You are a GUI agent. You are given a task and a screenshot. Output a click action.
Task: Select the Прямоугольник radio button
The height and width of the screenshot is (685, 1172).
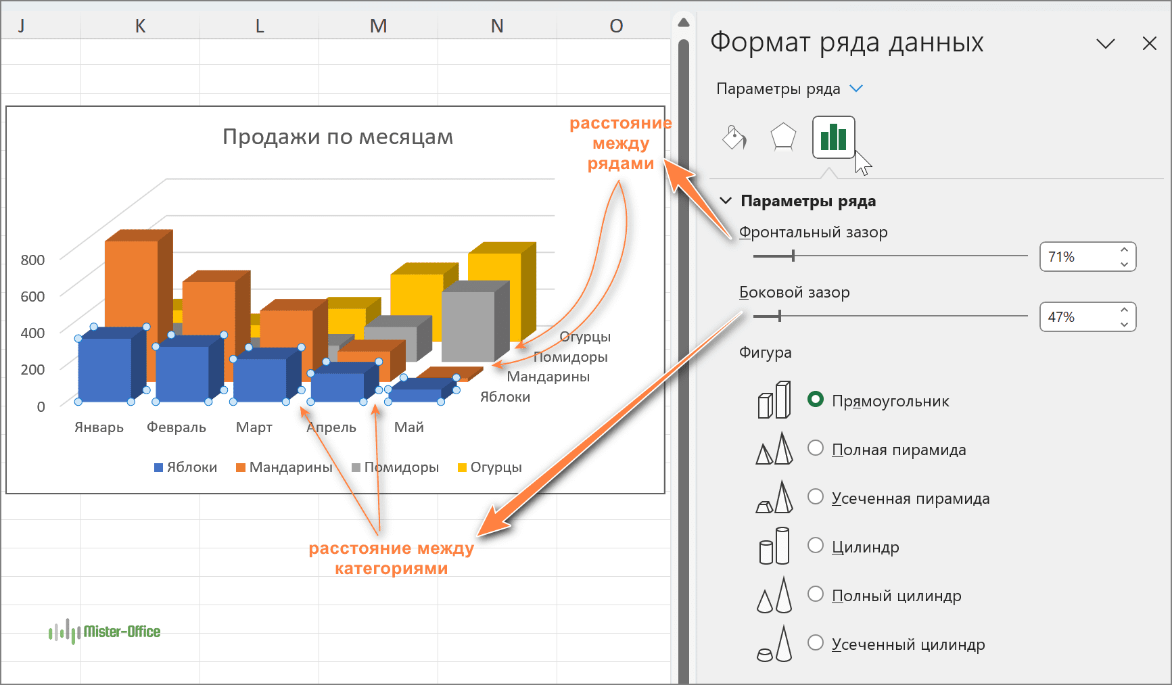point(816,400)
